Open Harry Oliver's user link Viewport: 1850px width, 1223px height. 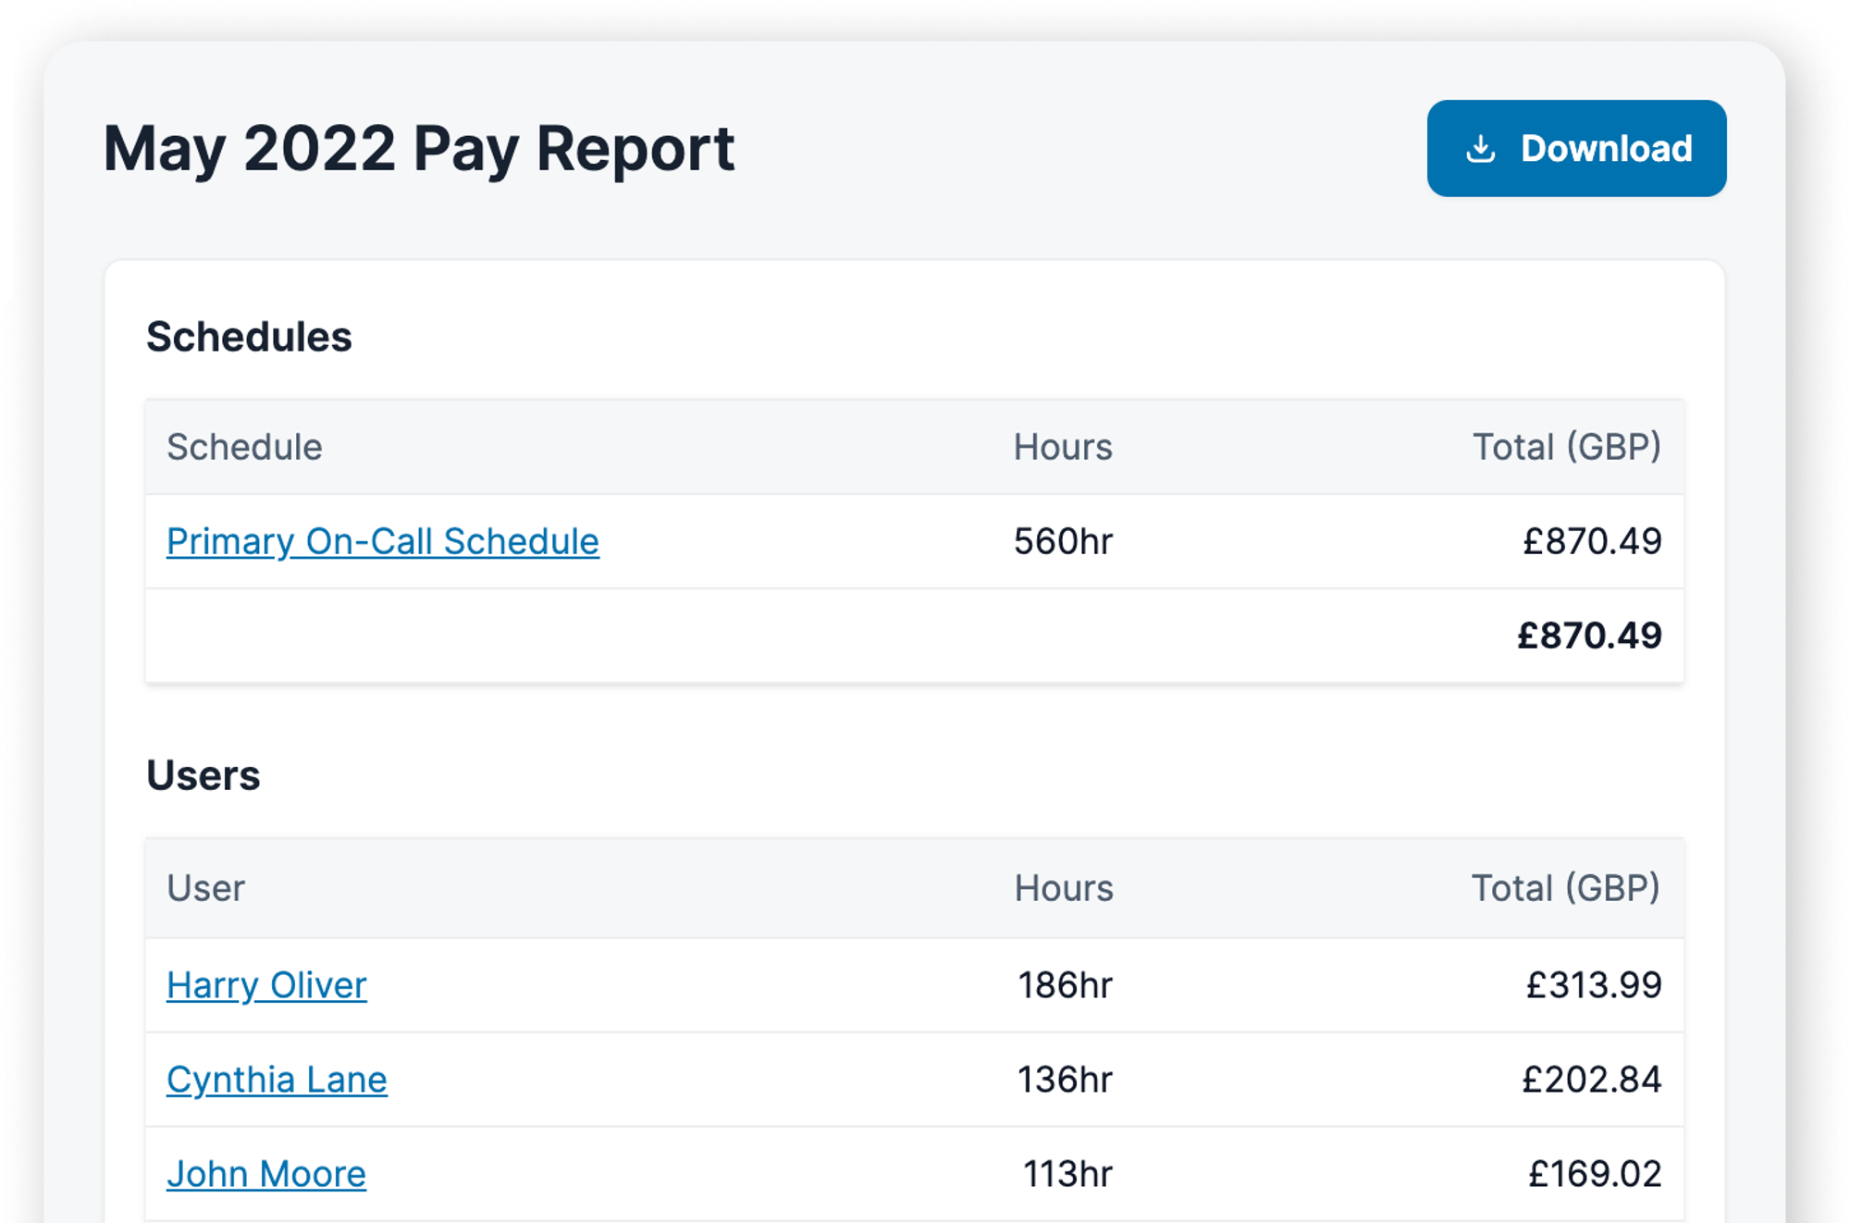click(266, 985)
